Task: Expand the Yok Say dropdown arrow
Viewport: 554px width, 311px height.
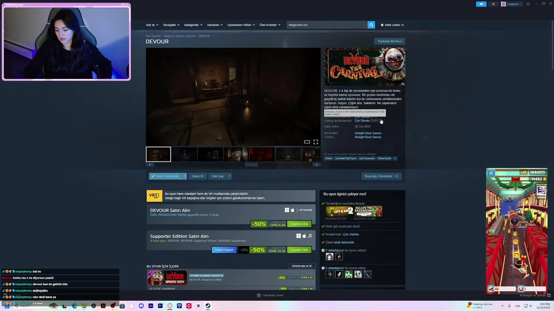Action: click(229, 176)
